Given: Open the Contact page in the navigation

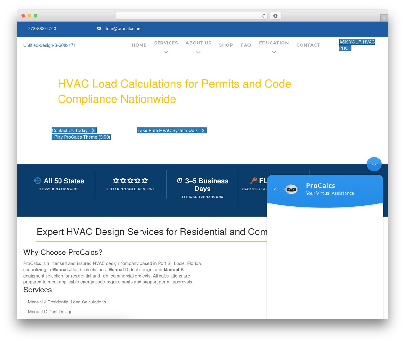Looking at the screenshot, I should tap(308, 45).
